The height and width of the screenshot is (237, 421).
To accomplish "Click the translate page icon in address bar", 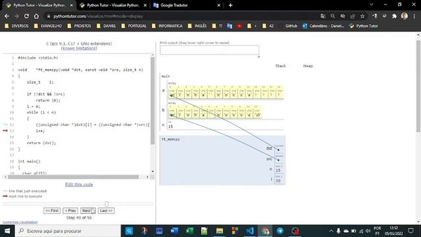I will 323,16.
